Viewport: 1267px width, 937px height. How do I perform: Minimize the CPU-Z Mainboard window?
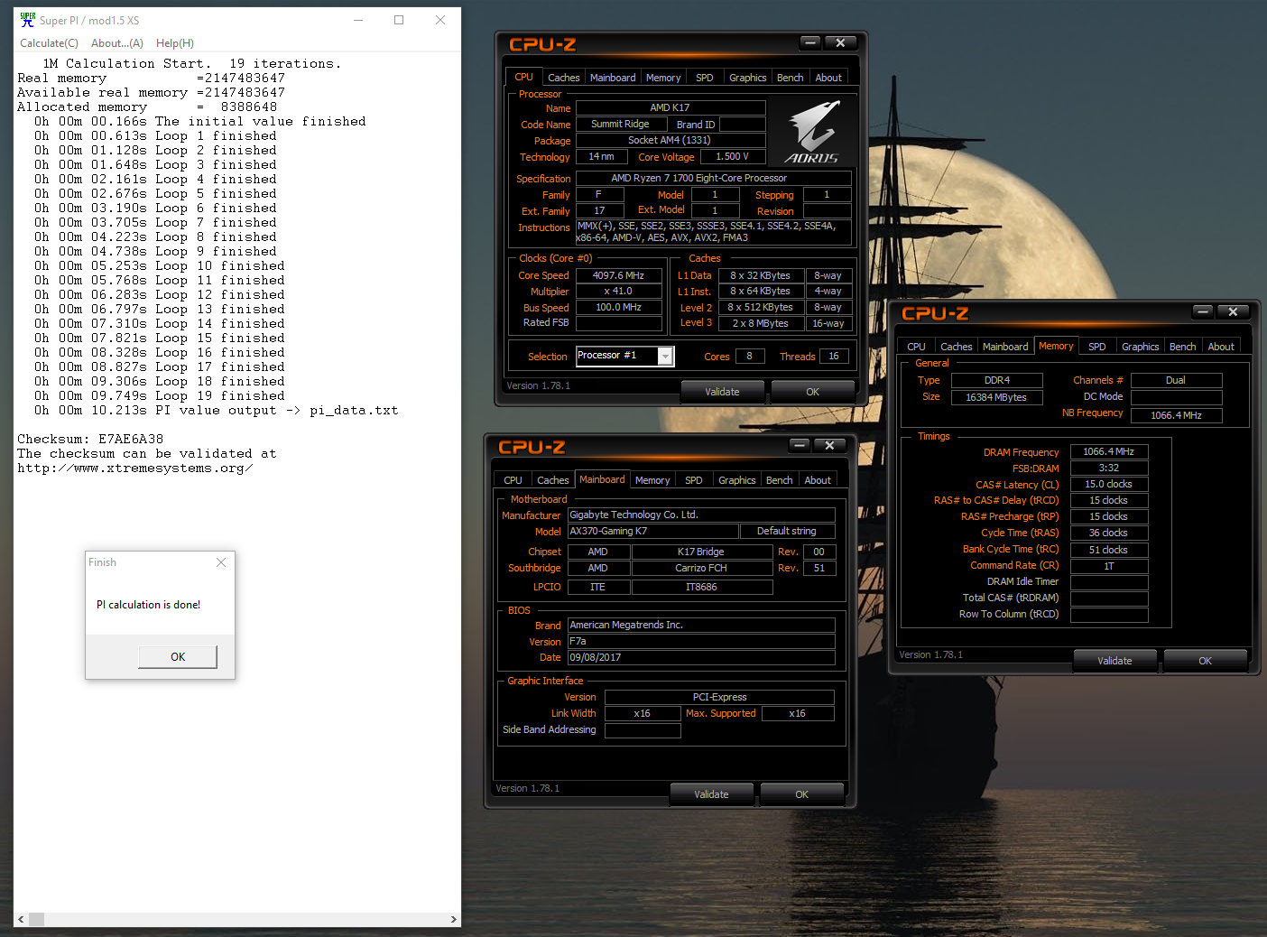coord(800,445)
